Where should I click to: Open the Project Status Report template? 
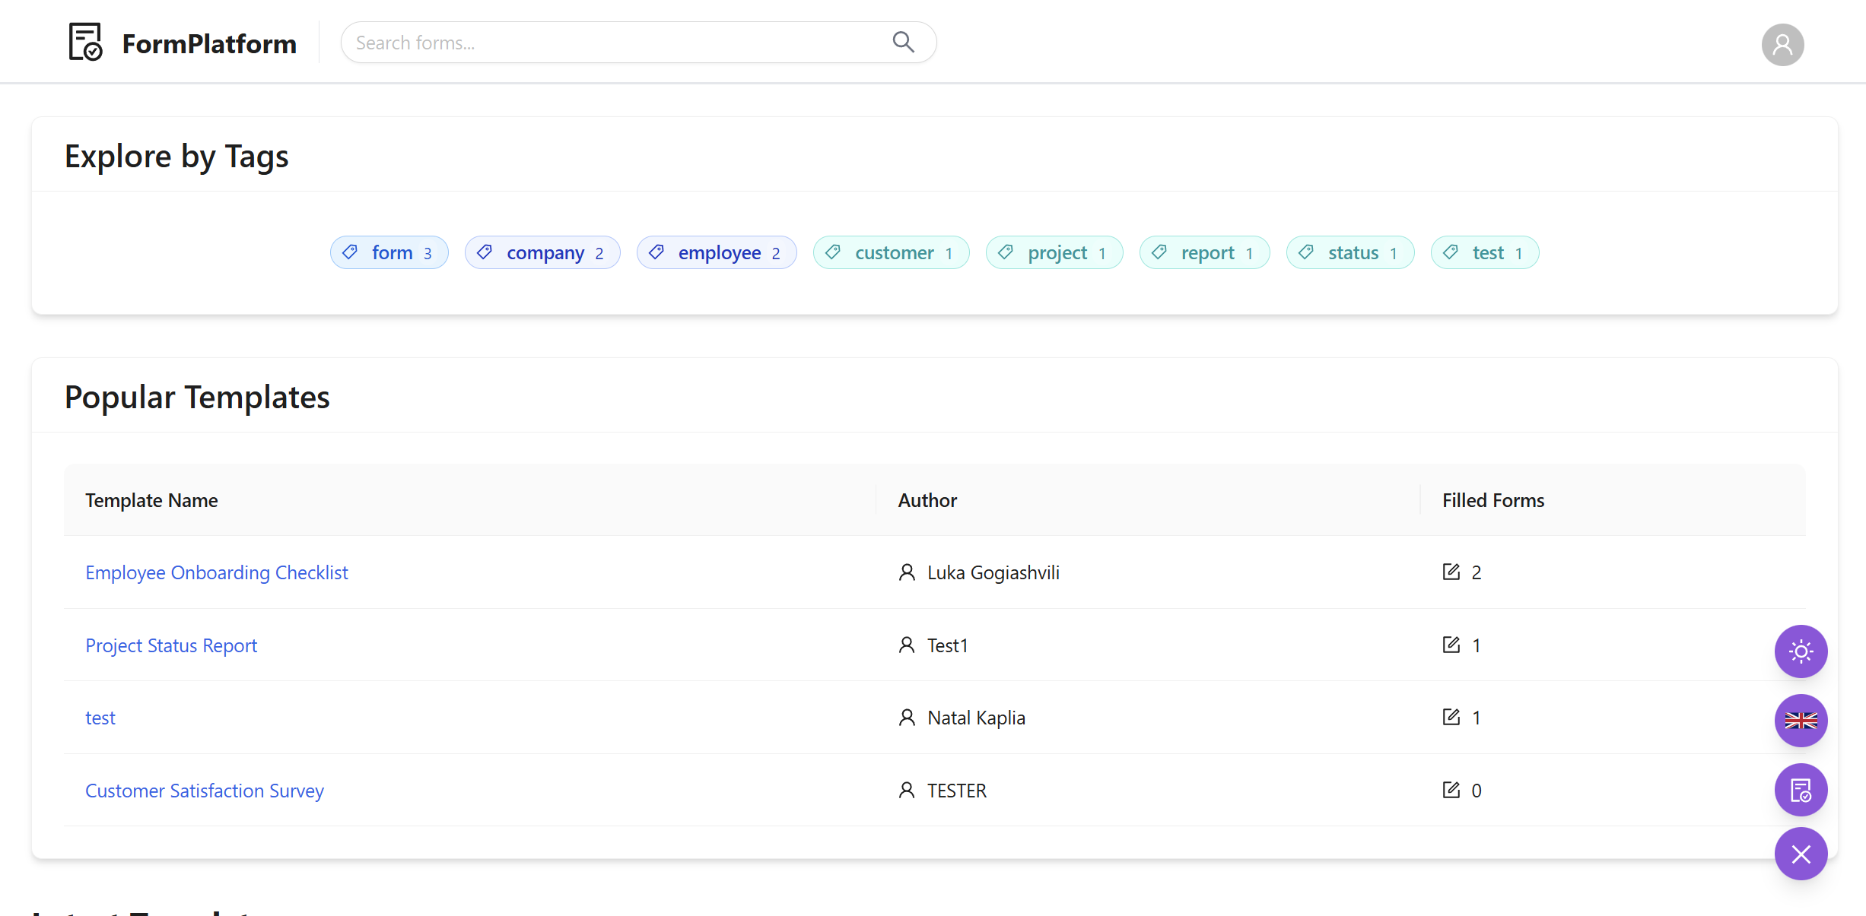click(170, 645)
